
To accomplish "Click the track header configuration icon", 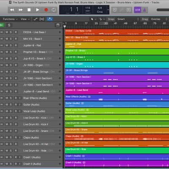I will tap(58, 25).
